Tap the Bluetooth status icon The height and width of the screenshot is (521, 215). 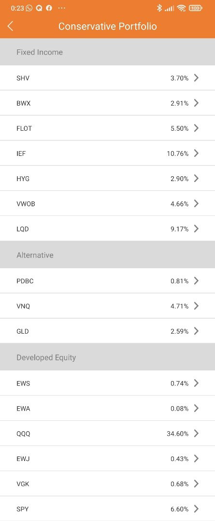(159, 8)
